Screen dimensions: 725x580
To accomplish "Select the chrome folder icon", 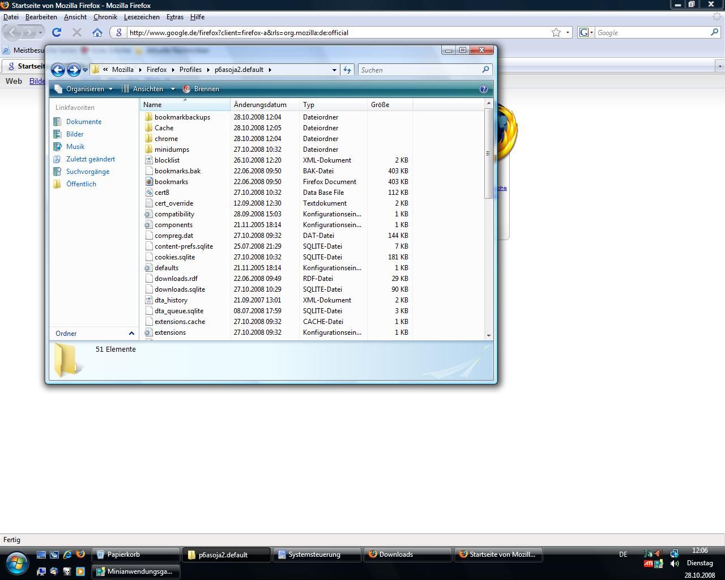I will [x=149, y=139].
